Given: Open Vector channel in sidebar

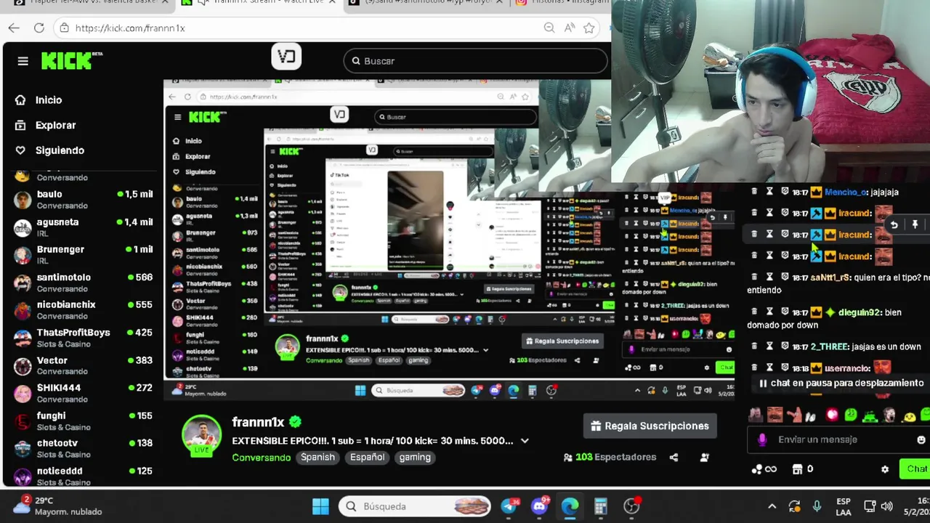Looking at the screenshot, I should (84, 365).
